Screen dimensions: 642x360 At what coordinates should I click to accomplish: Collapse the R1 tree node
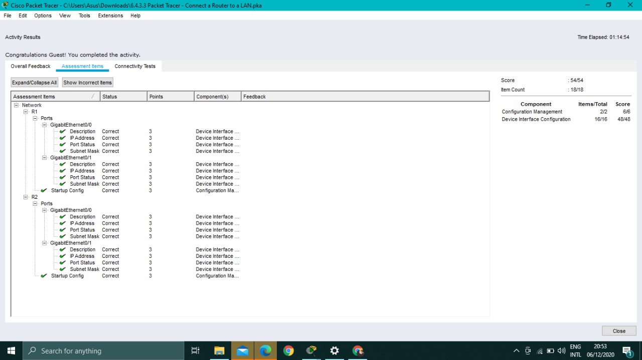coord(26,112)
